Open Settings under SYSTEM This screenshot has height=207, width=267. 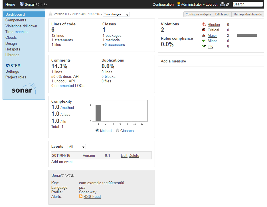click(x=12, y=71)
